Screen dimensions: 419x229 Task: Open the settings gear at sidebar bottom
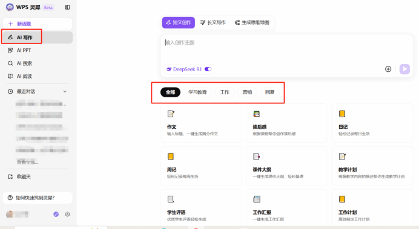point(67,214)
